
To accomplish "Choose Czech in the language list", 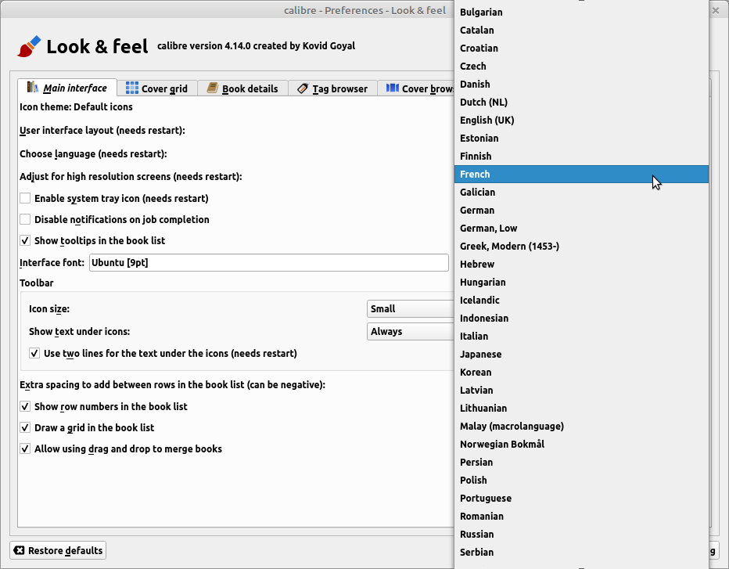I will (x=581, y=66).
